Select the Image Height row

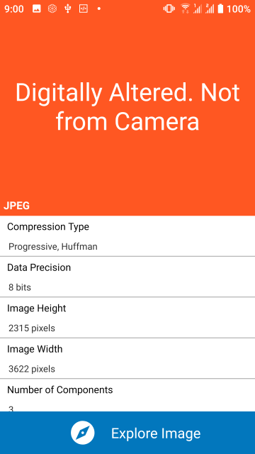[127, 318]
